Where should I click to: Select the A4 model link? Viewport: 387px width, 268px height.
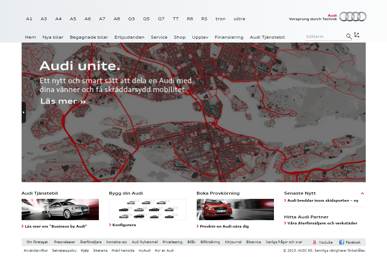point(58,19)
